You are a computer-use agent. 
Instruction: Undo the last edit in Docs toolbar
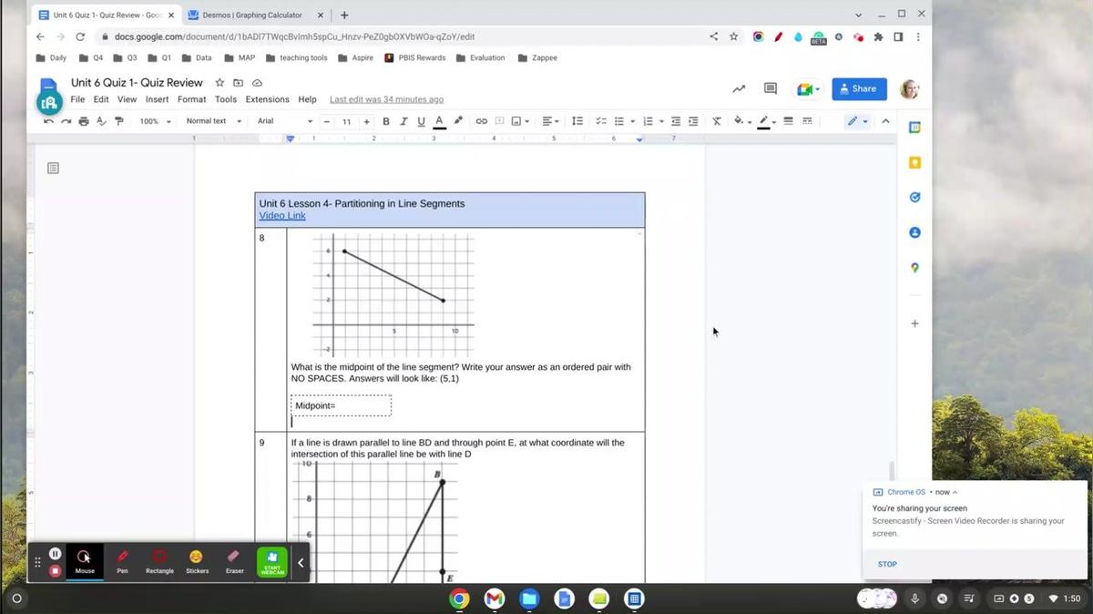(48, 121)
